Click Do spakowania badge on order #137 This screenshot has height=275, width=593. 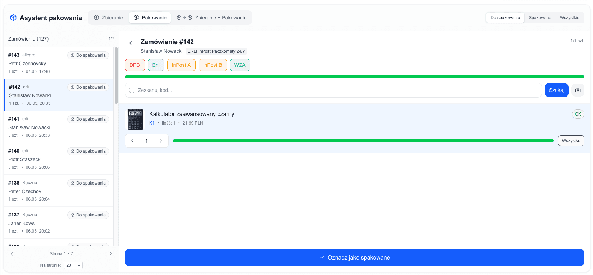tap(88, 215)
